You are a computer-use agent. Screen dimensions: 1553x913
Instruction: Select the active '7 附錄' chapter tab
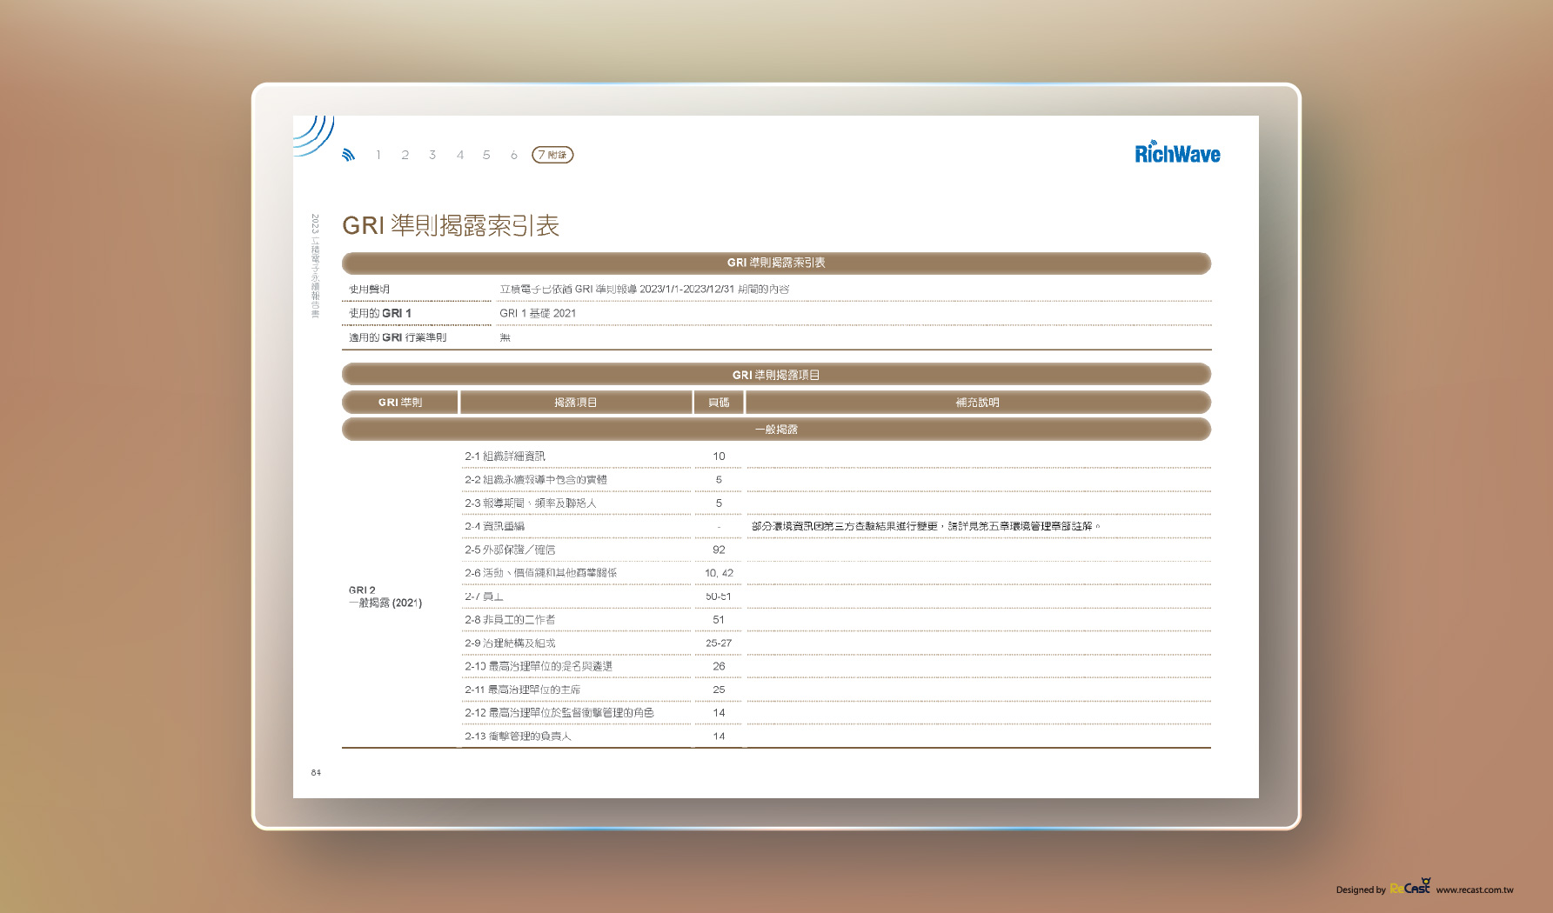(x=552, y=155)
